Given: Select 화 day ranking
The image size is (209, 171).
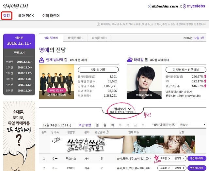Looking at the screenshot, I should coord(112,125).
